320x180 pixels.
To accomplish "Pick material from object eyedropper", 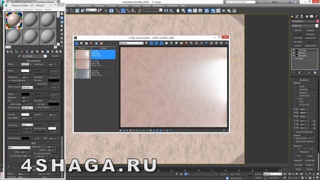I will click(x=19, y=56).
